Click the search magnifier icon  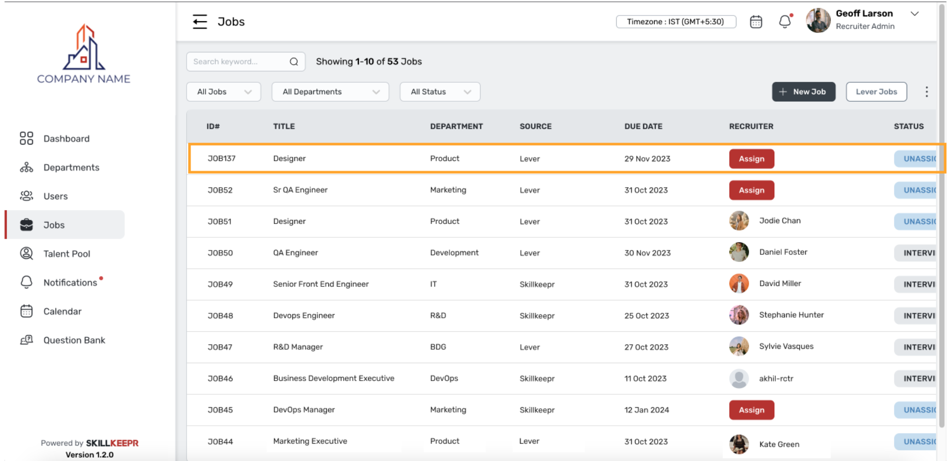pyautogui.click(x=294, y=61)
